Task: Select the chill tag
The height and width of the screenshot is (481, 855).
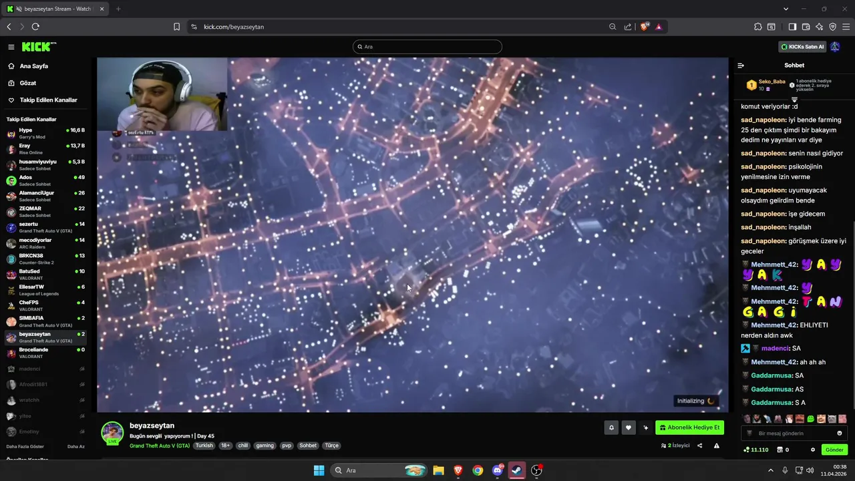Action: click(x=243, y=446)
